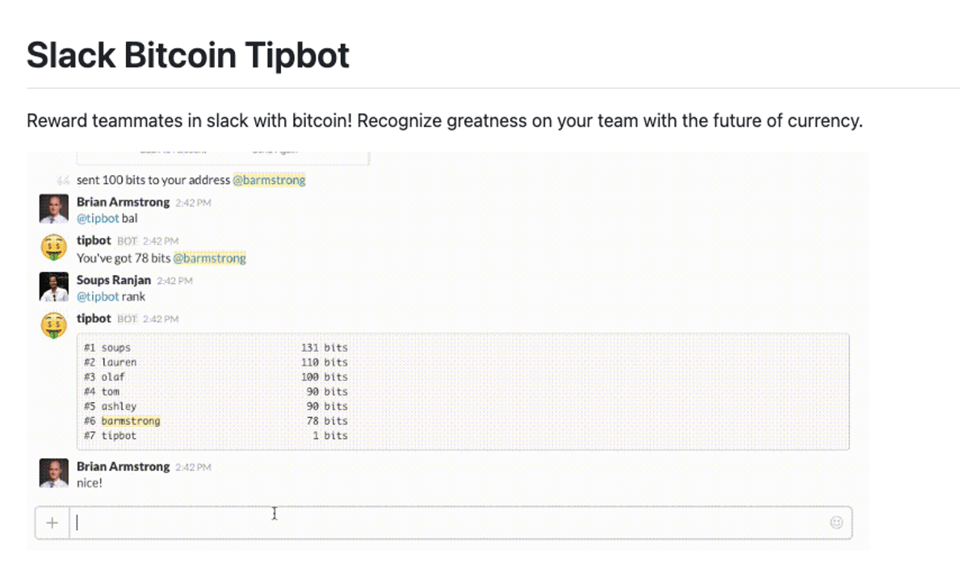
Task: Click the Brian Armstrong username label
Action: [122, 202]
